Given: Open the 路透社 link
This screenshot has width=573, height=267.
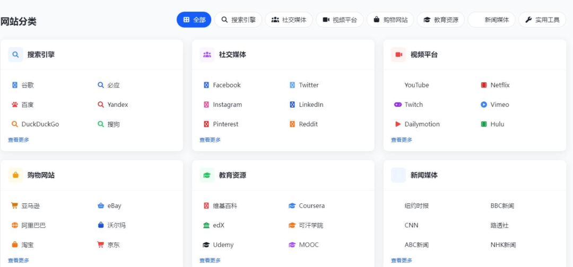Looking at the screenshot, I should click(x=500, y=225).
